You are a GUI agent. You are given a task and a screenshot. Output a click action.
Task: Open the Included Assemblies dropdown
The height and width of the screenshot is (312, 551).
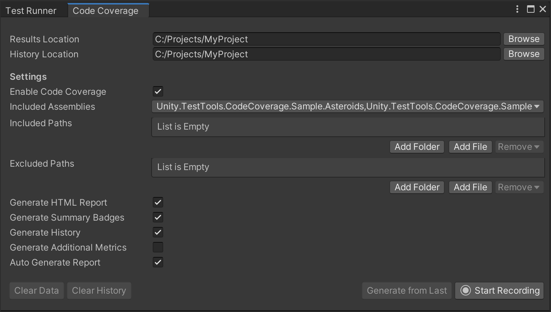pyautogui.click(x=537, y=106)
